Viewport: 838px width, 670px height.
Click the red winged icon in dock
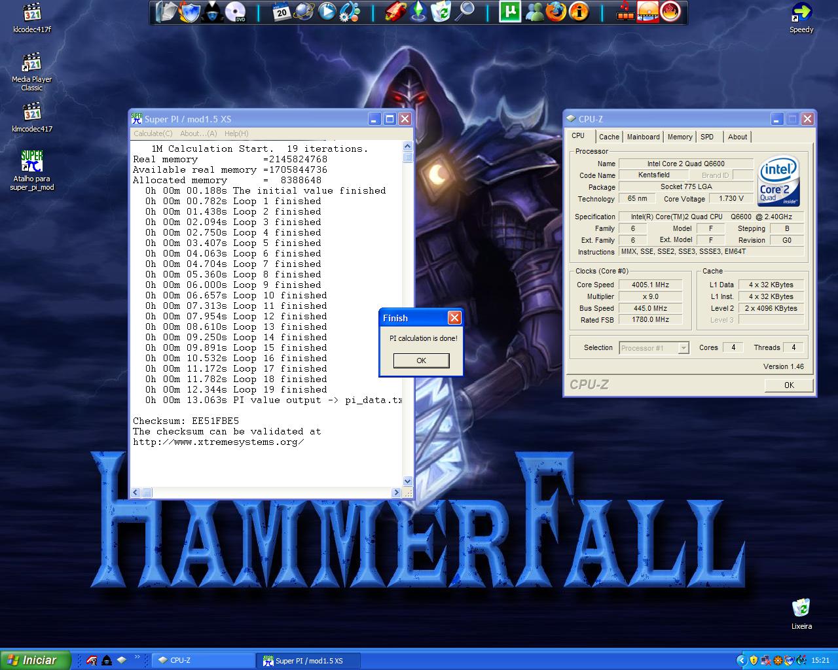395,11
